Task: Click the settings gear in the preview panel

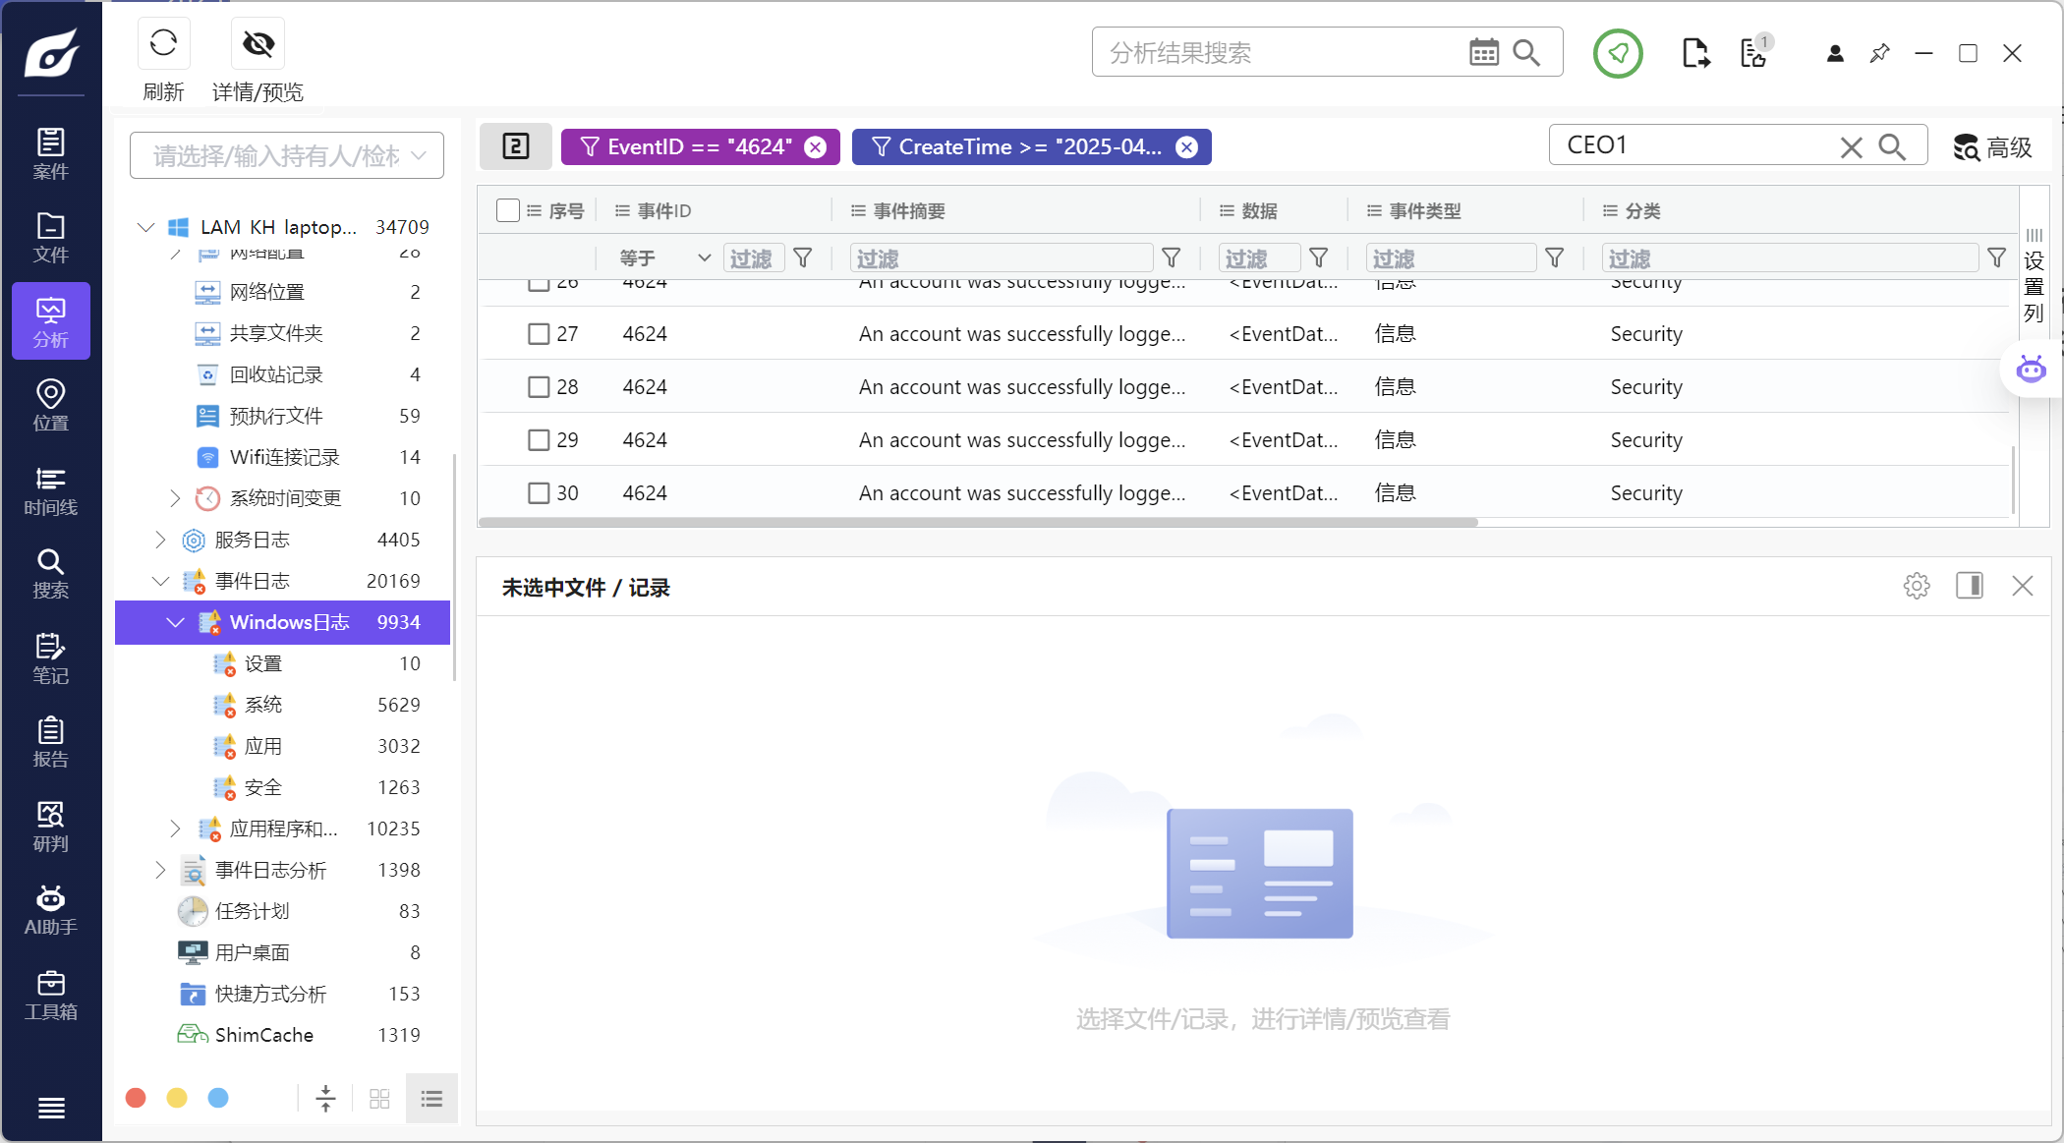Action: 1916,586
